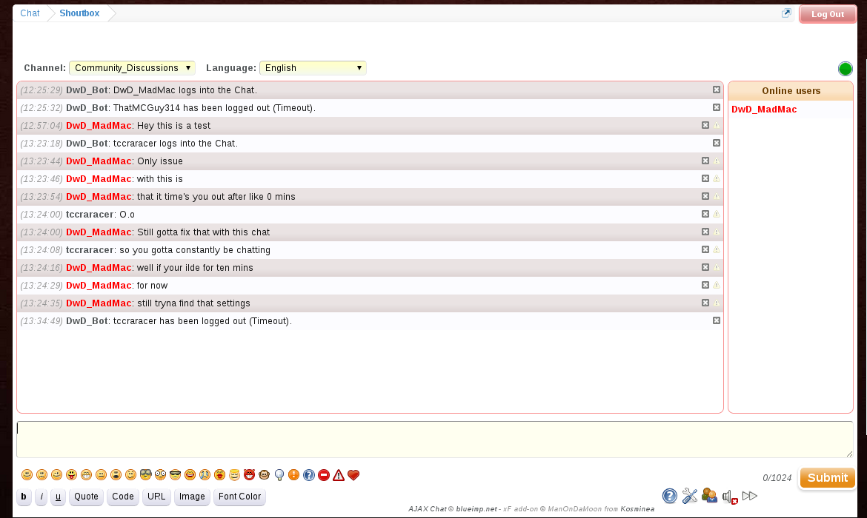
Task: Switch to the Shoutbox tab
Action: 79,13
